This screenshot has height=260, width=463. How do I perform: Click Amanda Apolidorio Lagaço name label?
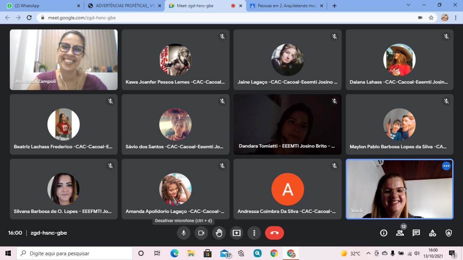point(175,211)
